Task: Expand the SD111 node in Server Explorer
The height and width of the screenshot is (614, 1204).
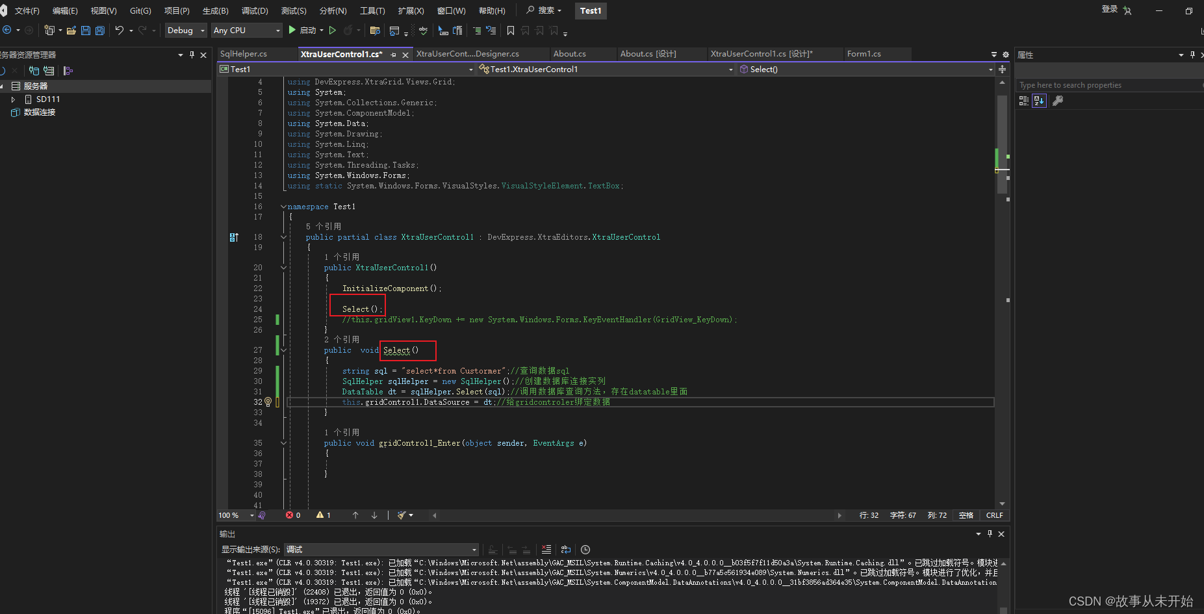Action: (13, 99)
